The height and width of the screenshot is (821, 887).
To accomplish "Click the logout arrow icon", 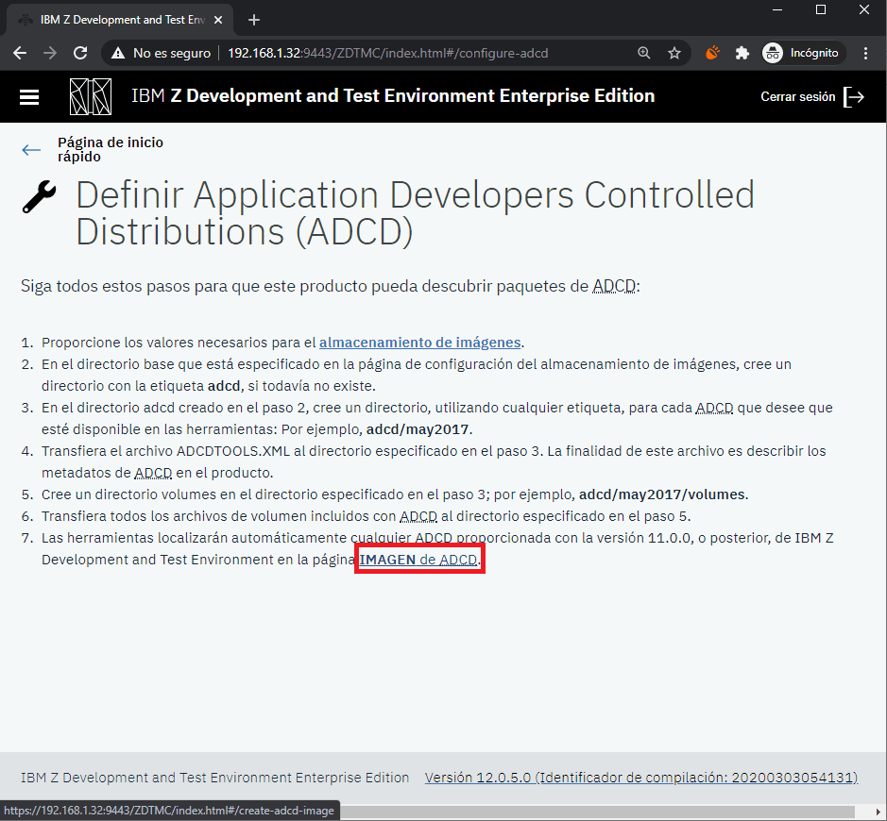I will coord(854,96).
